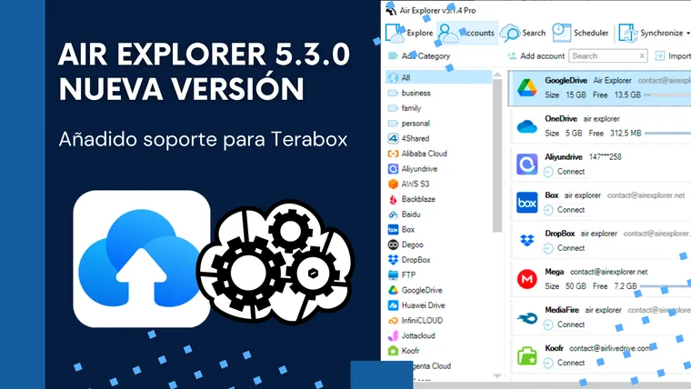Select Degoo in the list
Screen dimensions: 691x389
[x=406, y=244]
